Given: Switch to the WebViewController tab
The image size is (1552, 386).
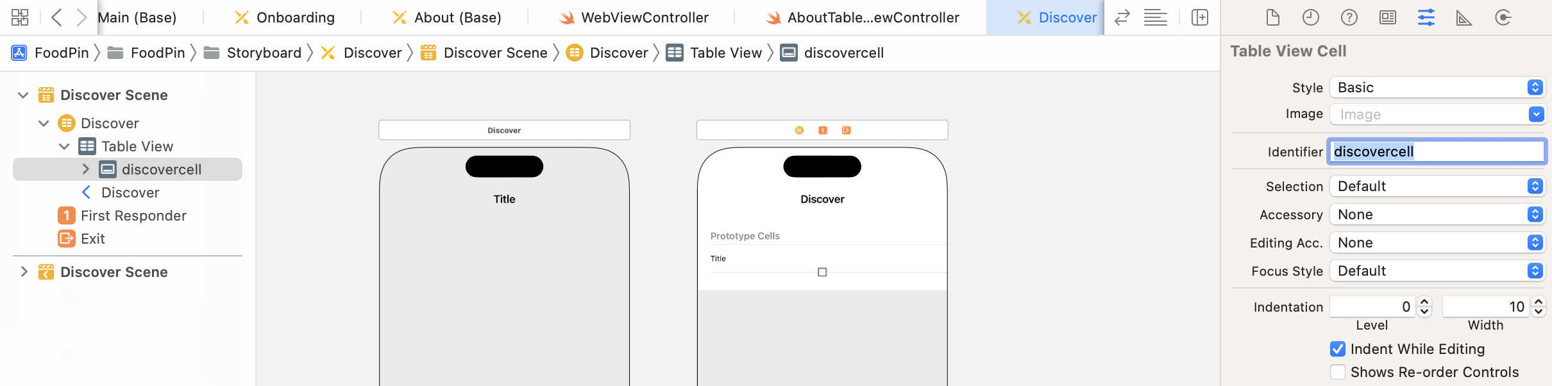Looking at the screenshot, I should tap(644, 17).
